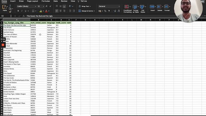The image size is (206, 116).
Task: Activate the Format Painter brush
Action: point(10,12)
